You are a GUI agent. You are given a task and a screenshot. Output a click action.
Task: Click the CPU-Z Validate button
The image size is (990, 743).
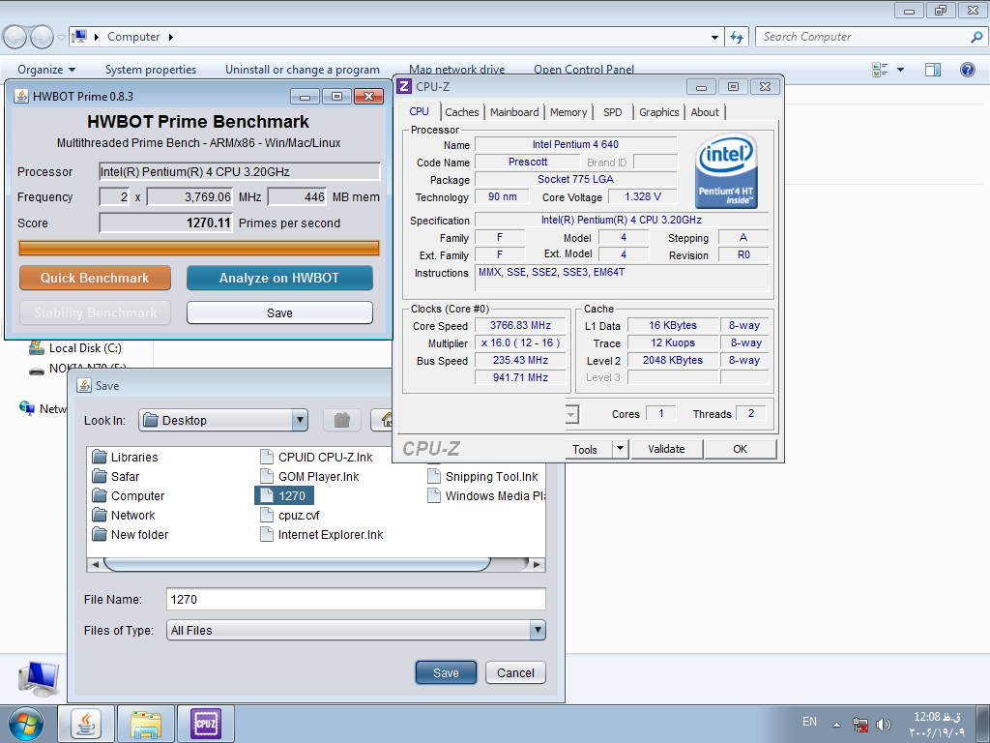666,449
